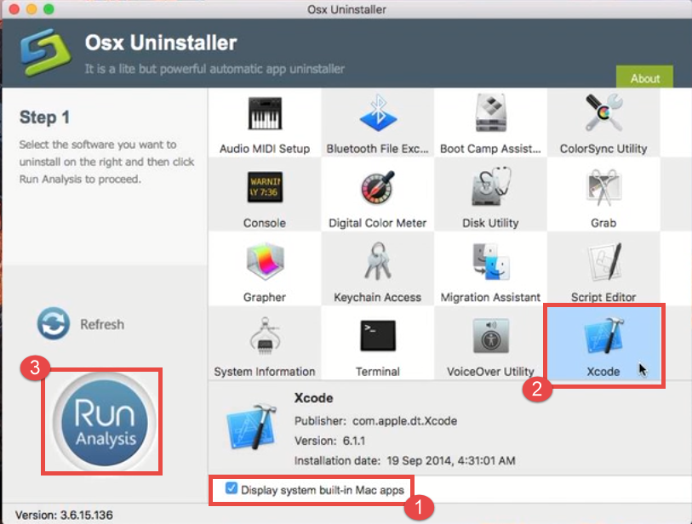Select the ColorSync Utility icon
The image size is (692, 524).
[603, 115]
